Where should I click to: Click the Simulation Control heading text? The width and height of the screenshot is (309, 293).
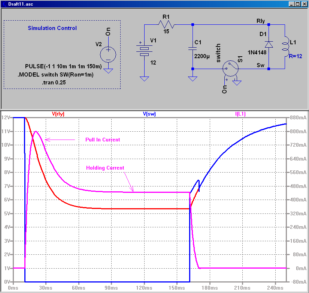click(x=52, y=28)
